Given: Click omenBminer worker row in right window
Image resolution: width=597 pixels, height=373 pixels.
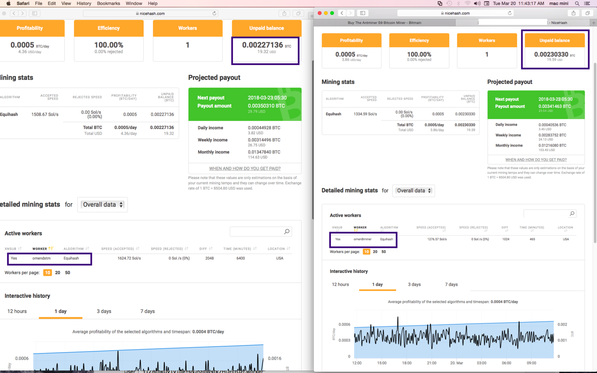Looking at the screenshot, I should pyautogui.click(x=453, y=239).
